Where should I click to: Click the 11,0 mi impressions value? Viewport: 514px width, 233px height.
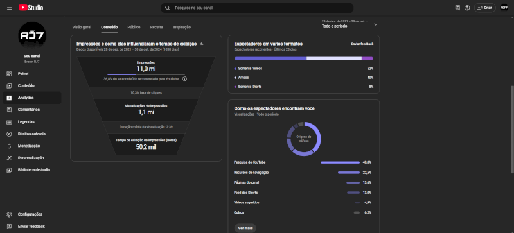146,69
